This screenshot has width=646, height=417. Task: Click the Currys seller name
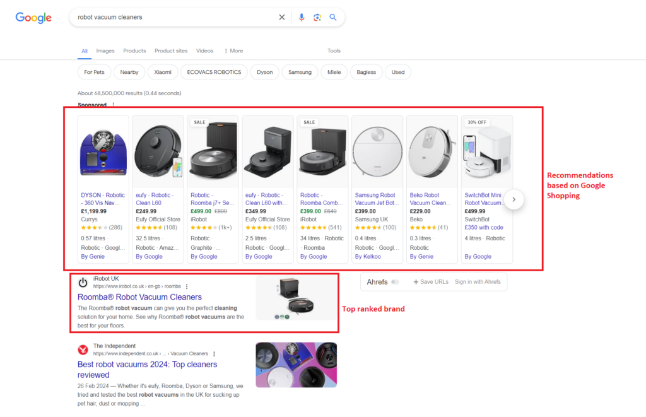(89, 220)
